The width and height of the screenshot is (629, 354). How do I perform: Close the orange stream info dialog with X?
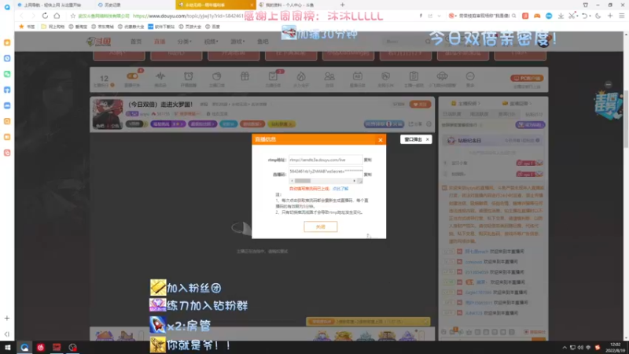coord(381,140)
